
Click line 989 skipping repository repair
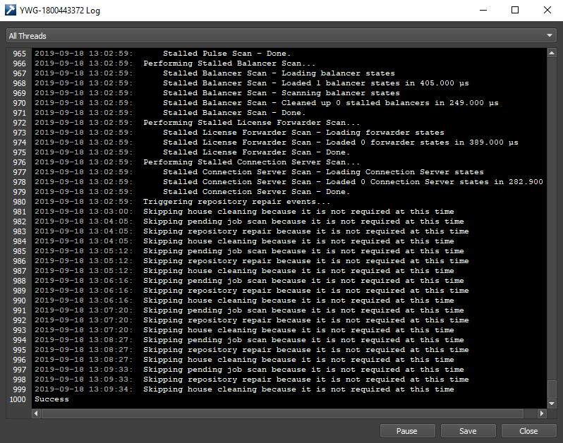(252, 291)
